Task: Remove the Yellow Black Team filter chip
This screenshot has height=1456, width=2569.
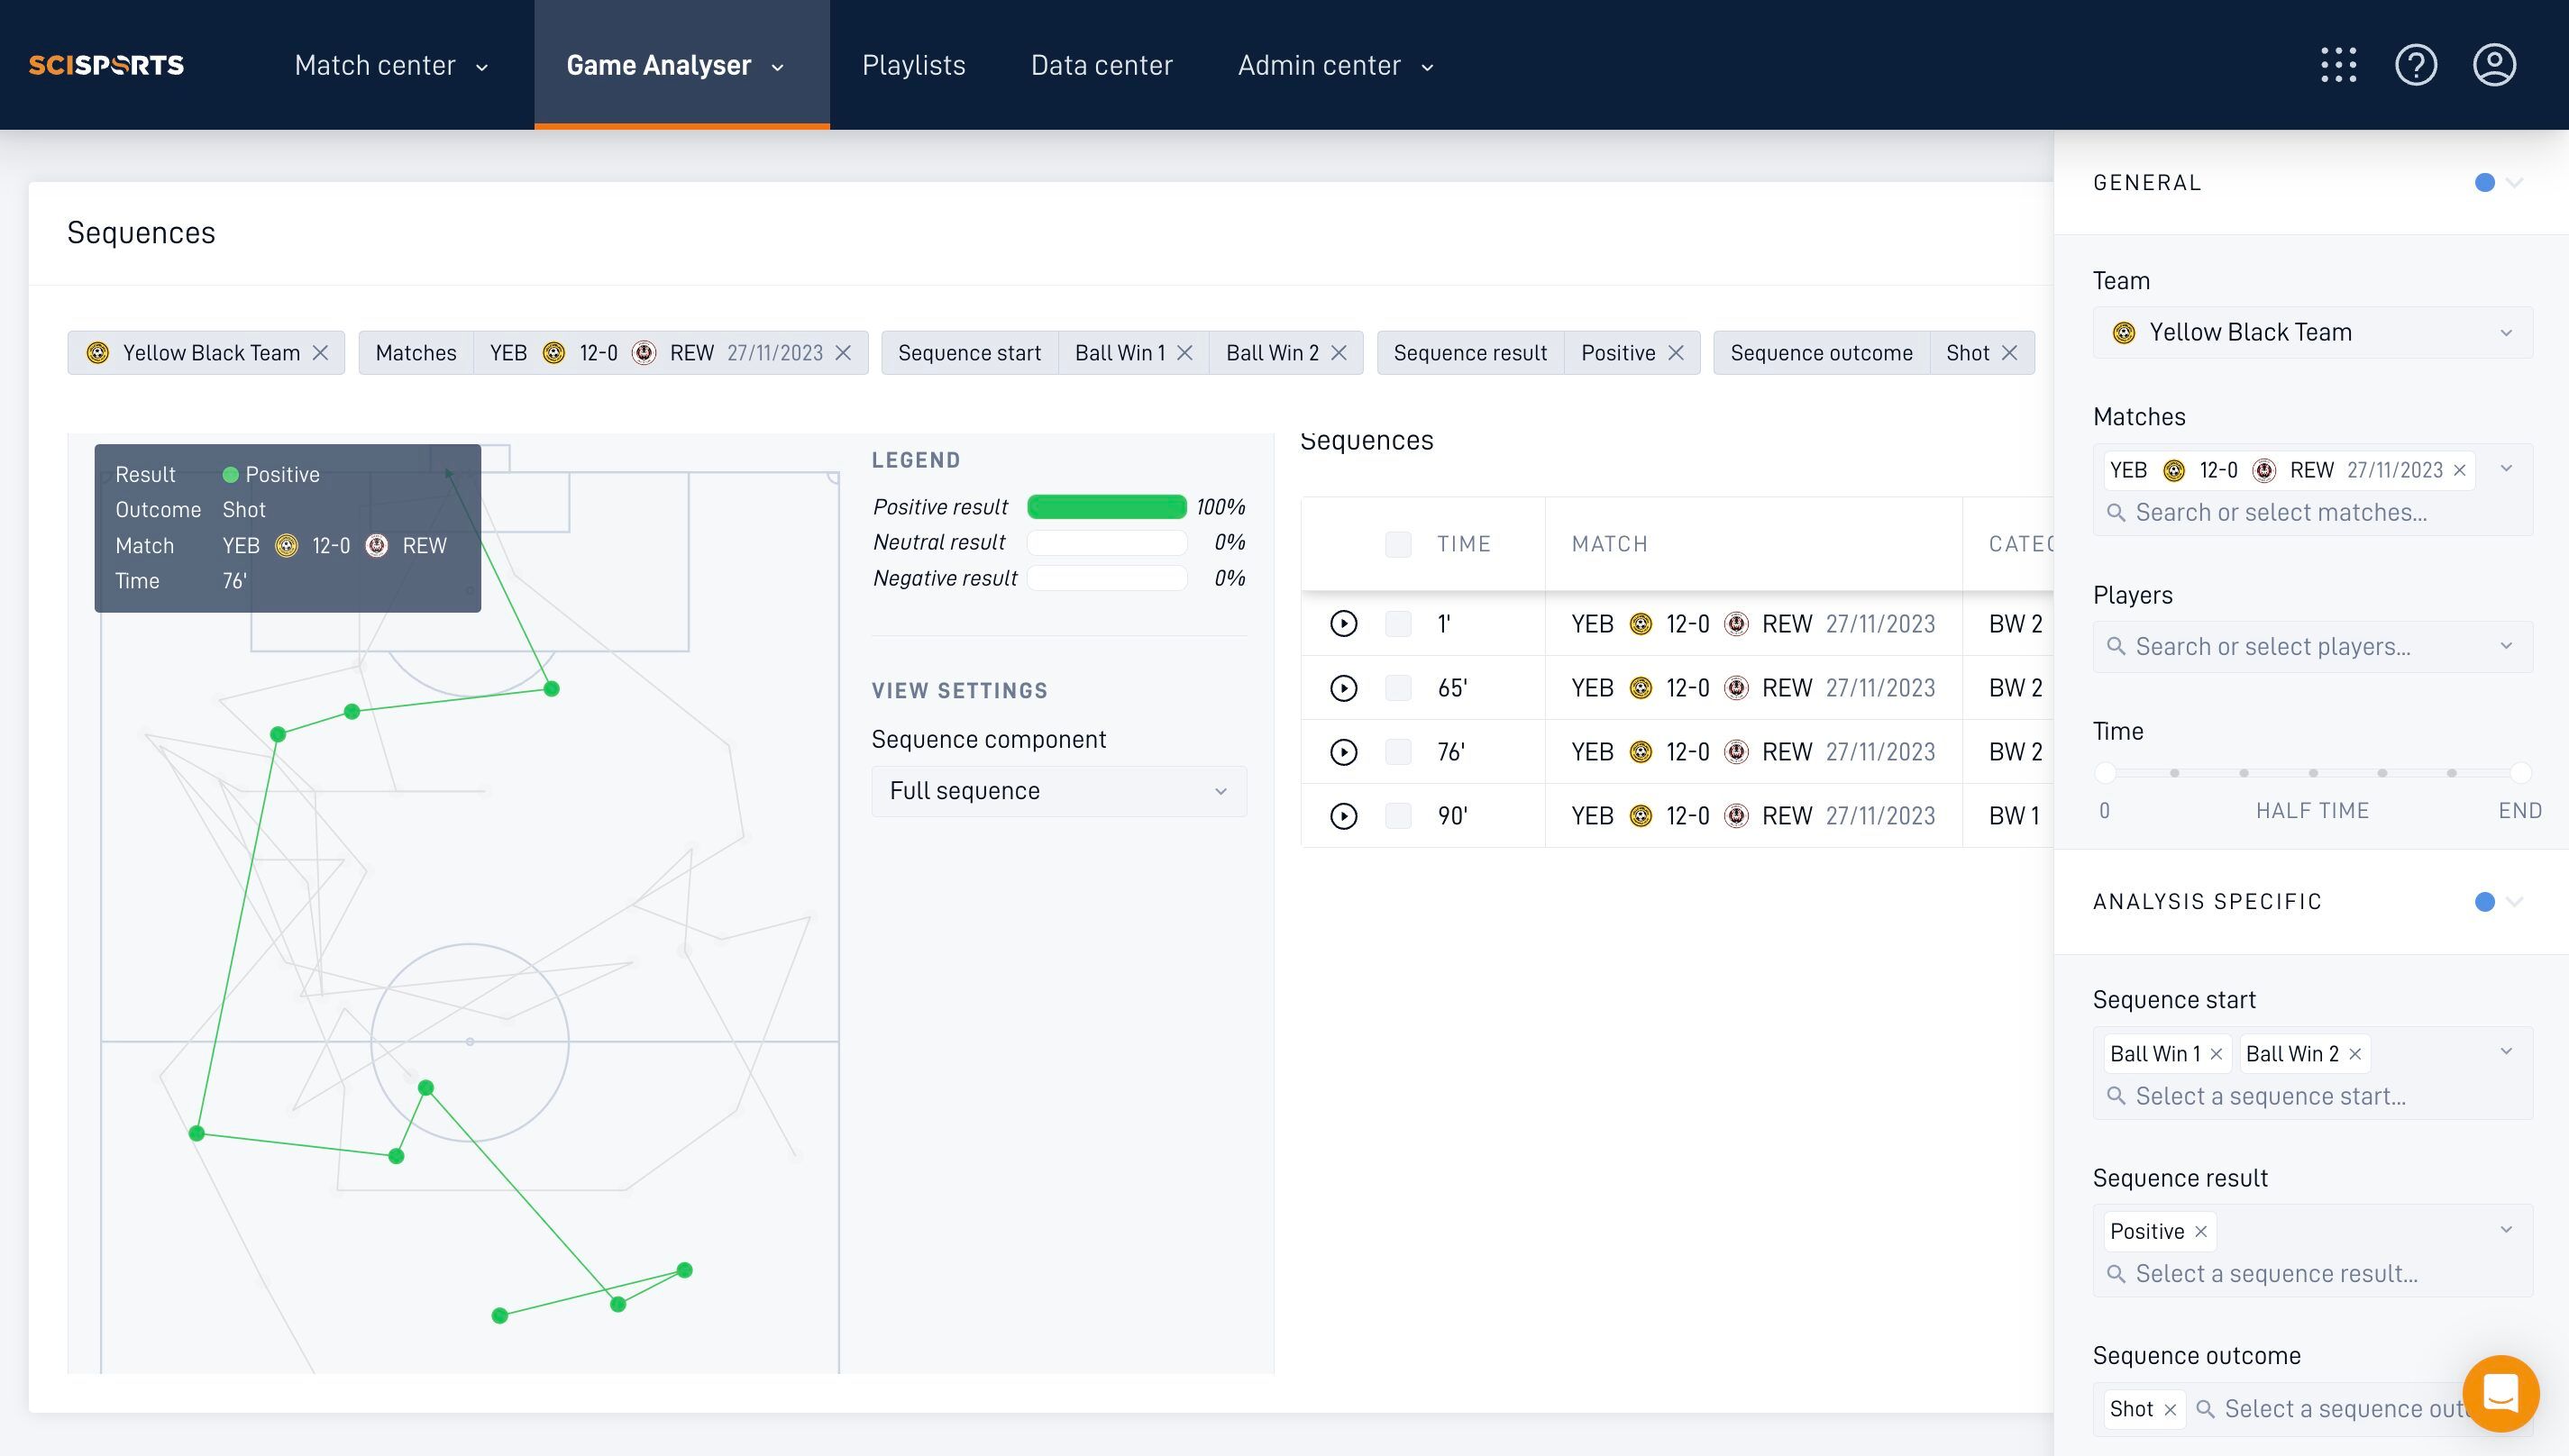Action: pyautogui.click(x=320, y=353)
